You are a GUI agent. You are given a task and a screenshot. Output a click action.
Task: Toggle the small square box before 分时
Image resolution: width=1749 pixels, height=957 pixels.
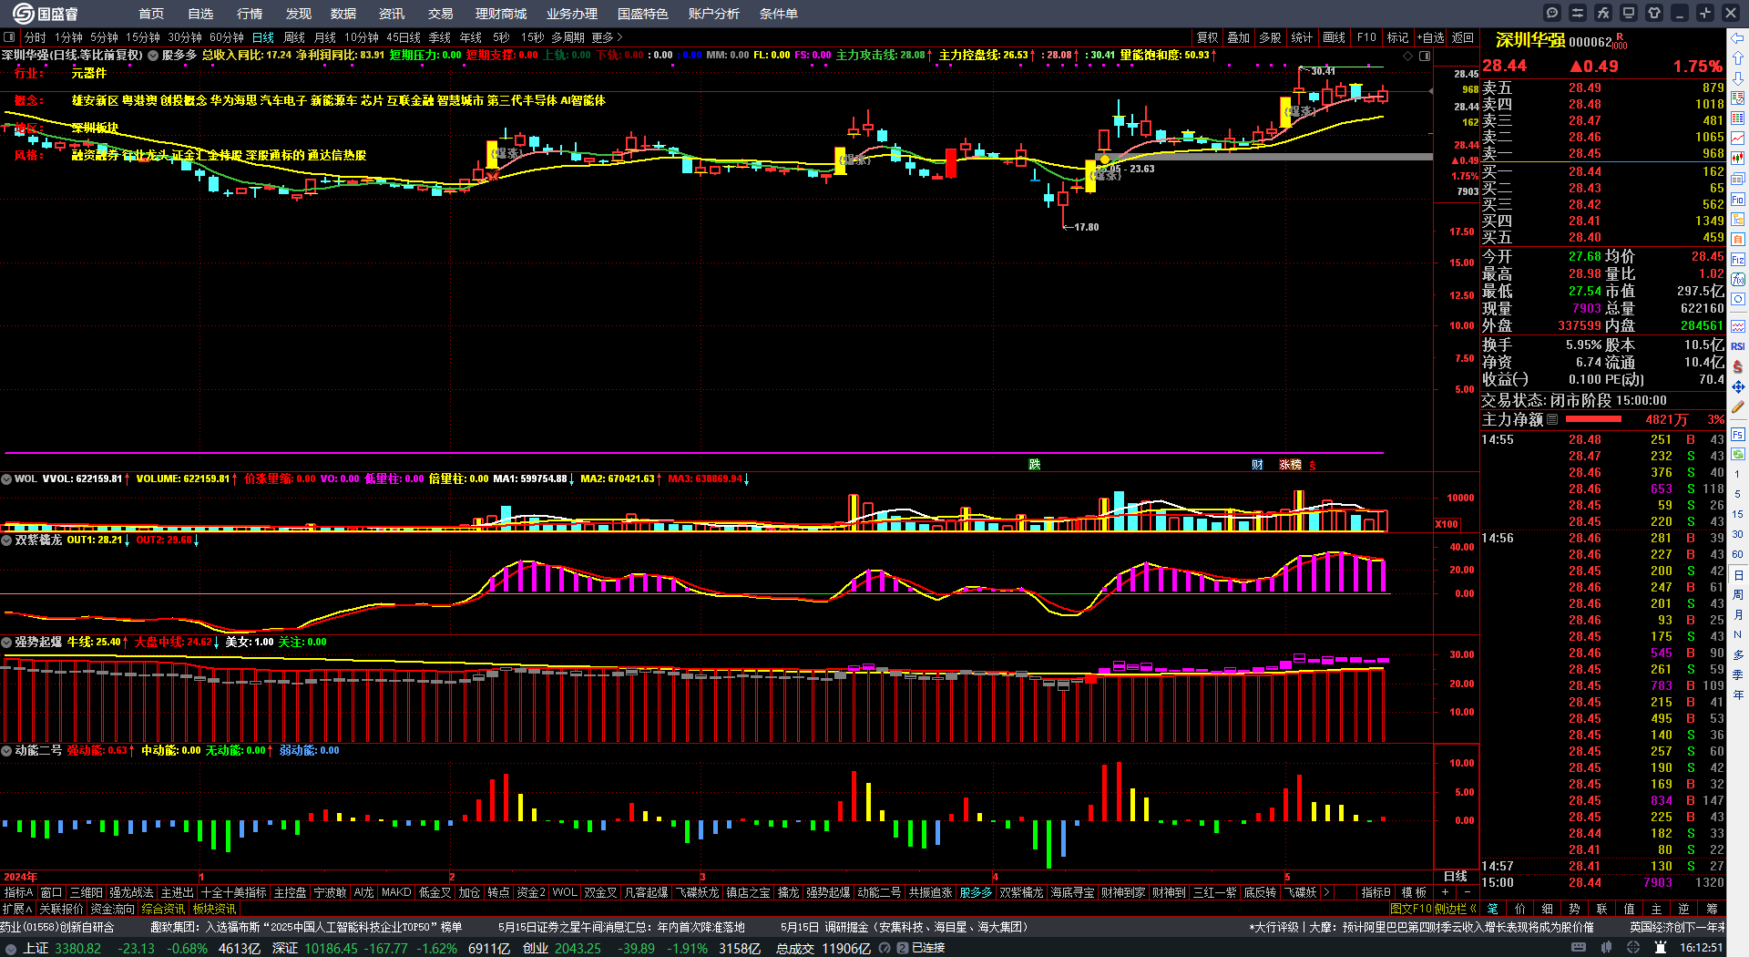[10, 37]
